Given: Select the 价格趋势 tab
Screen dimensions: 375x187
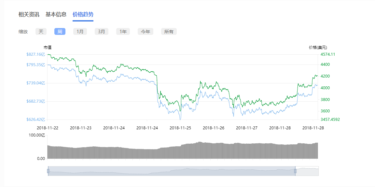Looking at the screenshot, I should [83, 14].
